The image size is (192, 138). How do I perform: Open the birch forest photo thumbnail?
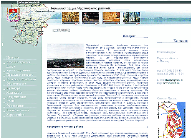(131, 17)
